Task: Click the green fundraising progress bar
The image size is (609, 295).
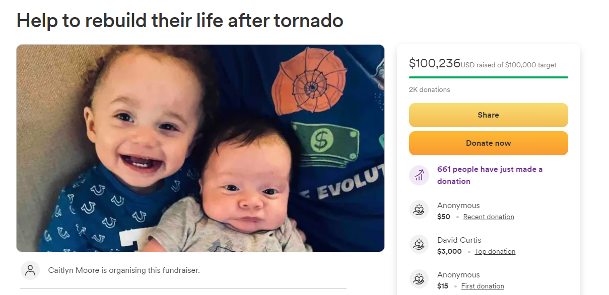Action: tap(488, 77)
